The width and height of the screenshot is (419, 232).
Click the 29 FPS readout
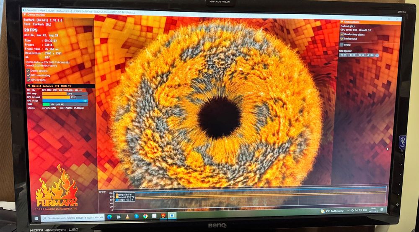31,30
